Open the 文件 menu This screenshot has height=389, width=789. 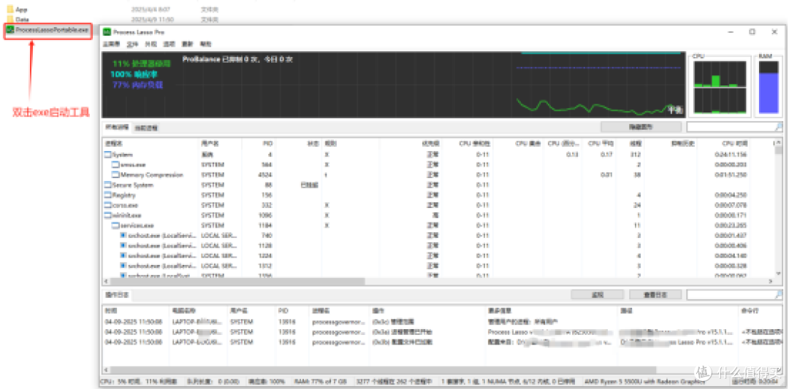133,45
